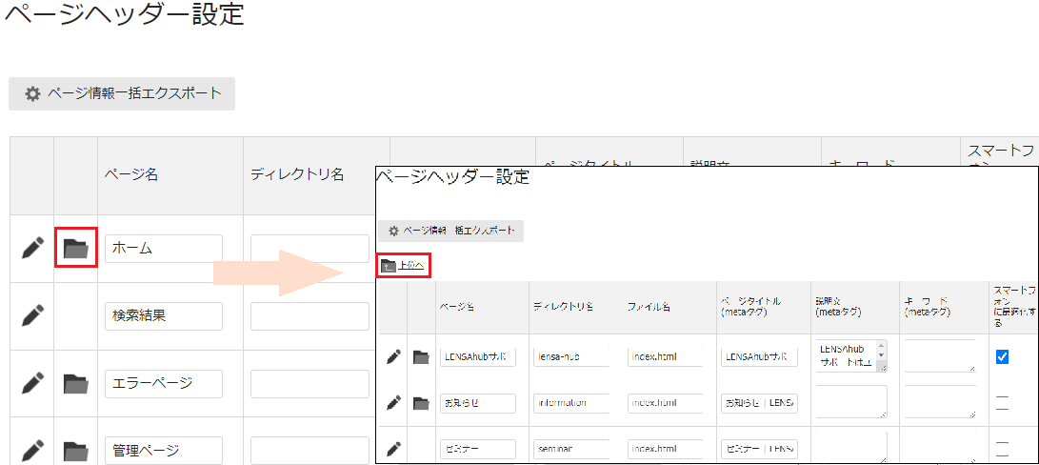The width and height of the screenshot is (1039, 465).
Task: Click the セミナー page name field
Action: tap(478, 449)
